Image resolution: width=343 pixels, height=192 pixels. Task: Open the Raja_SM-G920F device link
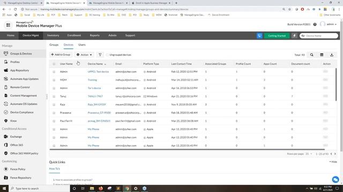point(96,105)
